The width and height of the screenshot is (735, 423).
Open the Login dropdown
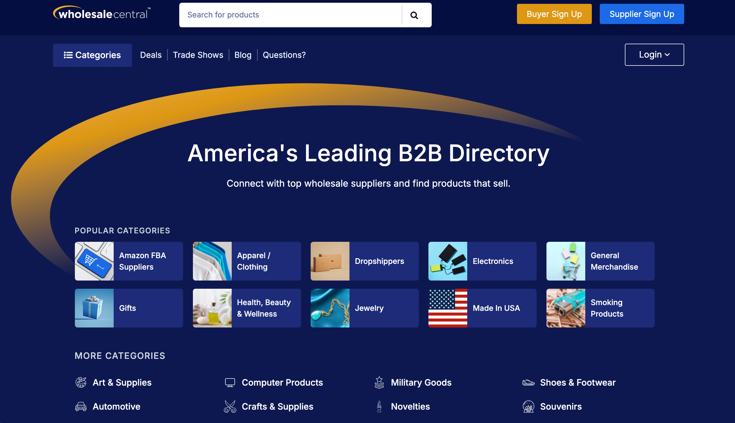pos(654,54)
